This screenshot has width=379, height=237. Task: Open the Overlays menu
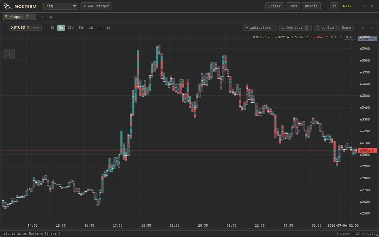(x=296, y=28)
